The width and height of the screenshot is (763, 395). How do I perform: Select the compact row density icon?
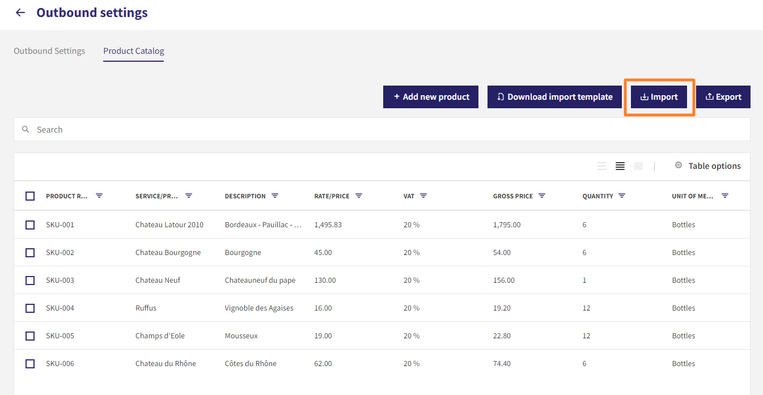638,166
